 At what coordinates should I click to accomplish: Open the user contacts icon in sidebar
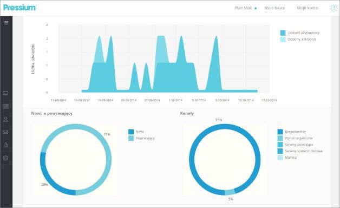(6, 119)
